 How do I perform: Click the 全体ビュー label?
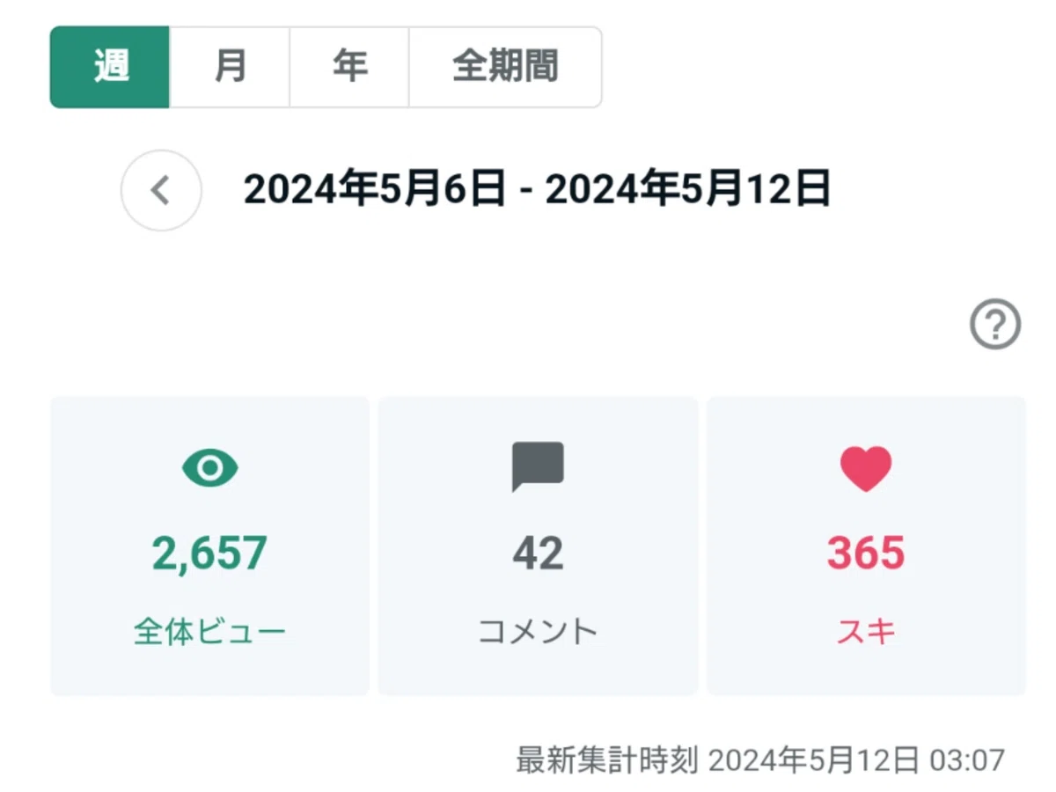pos(209,632)
